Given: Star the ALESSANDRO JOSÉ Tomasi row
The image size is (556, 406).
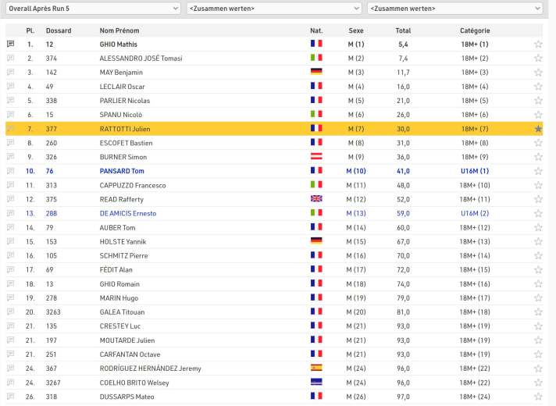Looking at the screenshot, I should pos(538,58).
